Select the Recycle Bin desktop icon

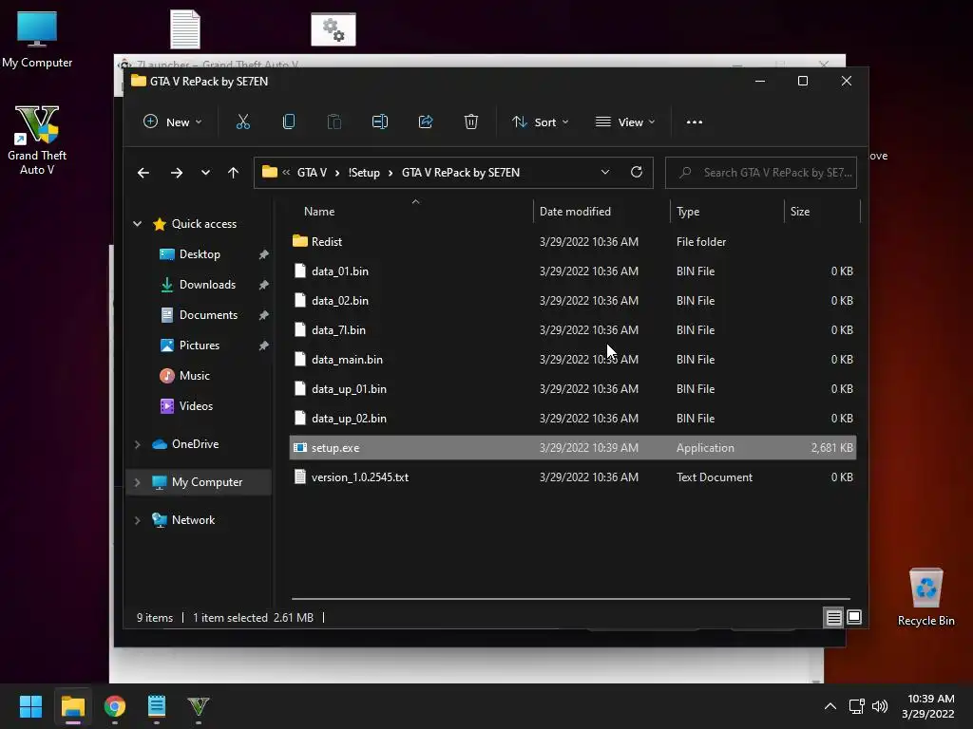click(x=925, y=597)
